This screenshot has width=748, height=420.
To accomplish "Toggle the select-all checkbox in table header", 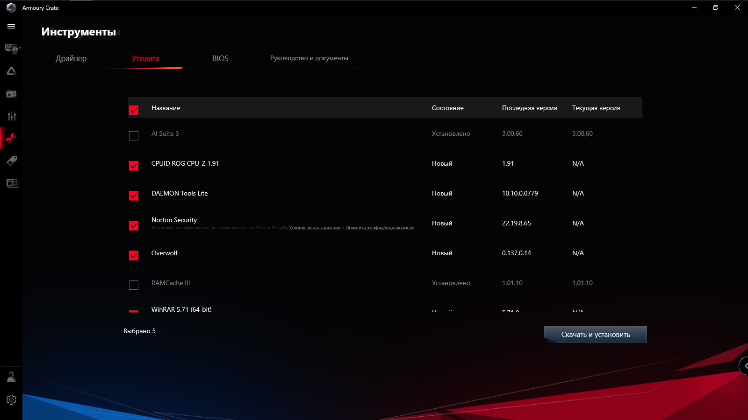I will (x=134, y=110).
